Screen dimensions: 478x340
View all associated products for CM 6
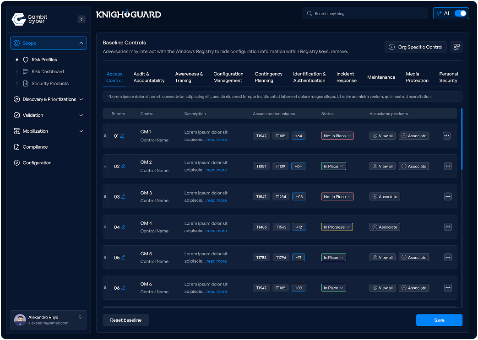[x=383, y=287]
